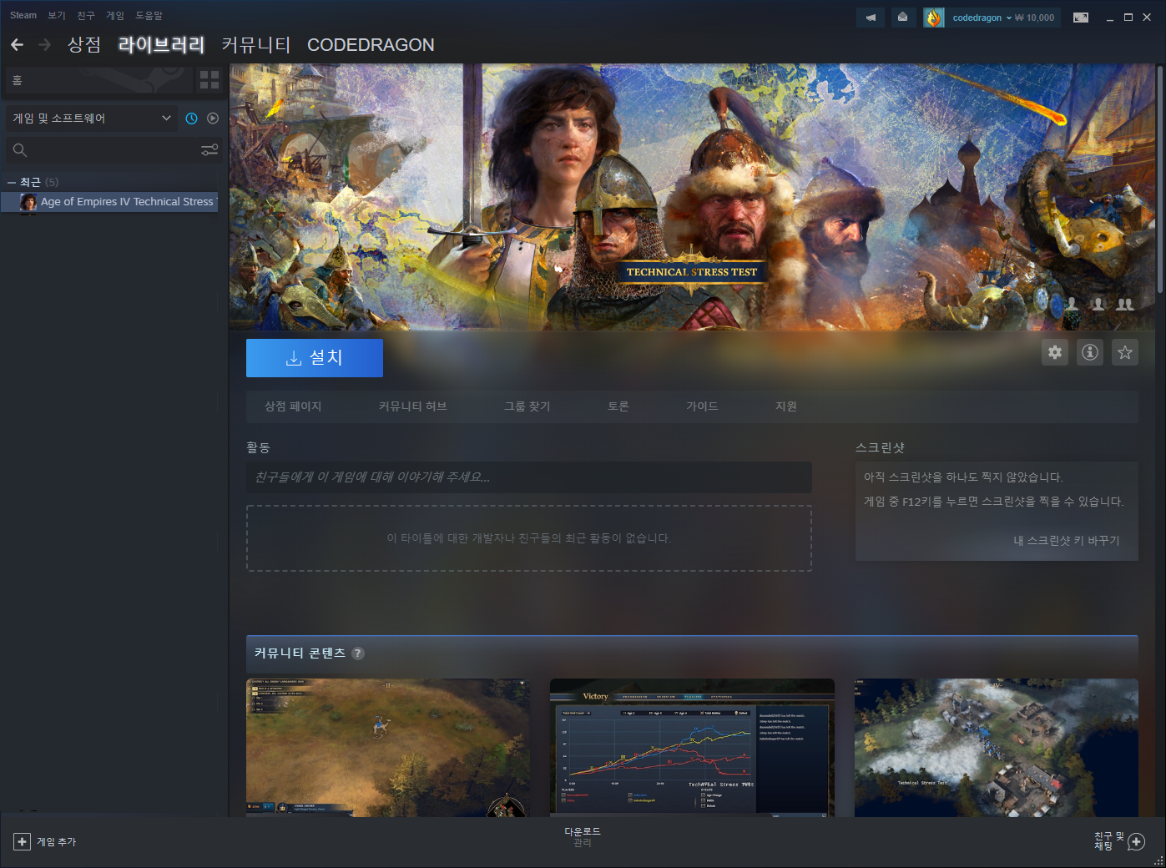Open Victory graph community screenshot
This screenshot has height=868, width=1166.
(x=692, y=748)
